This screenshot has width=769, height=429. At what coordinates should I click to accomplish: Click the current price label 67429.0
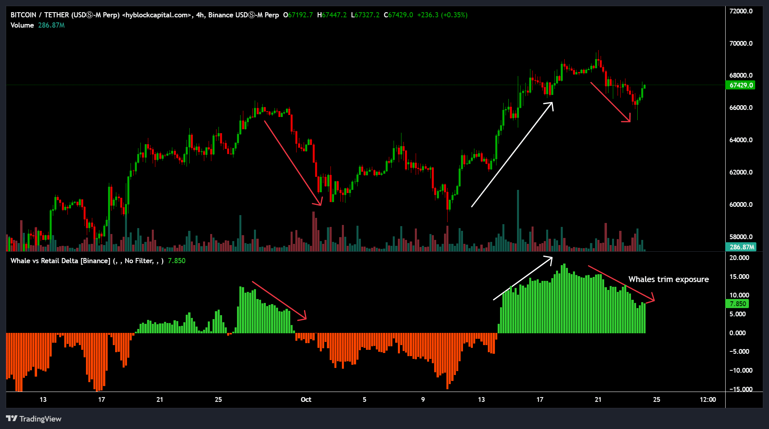(741, 85)
